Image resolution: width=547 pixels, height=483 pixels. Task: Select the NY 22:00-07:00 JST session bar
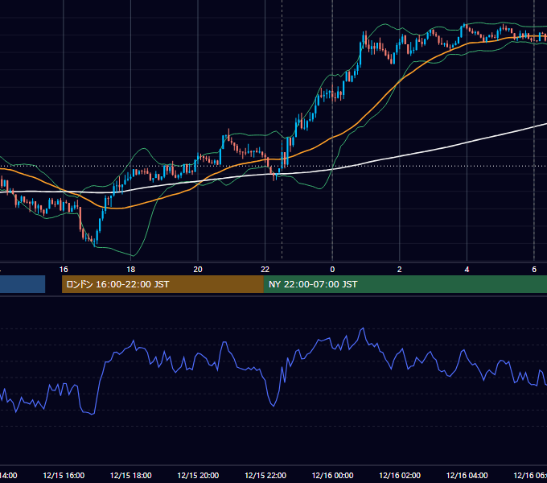point(405,284)
